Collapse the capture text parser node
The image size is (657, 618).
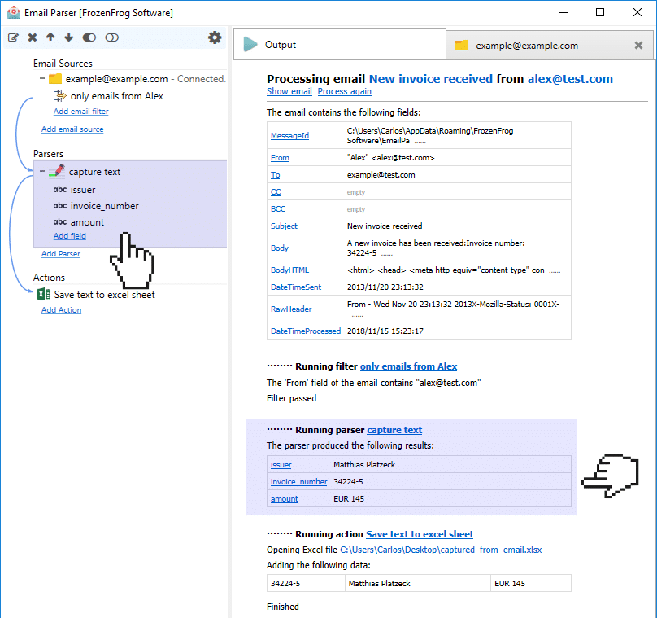point(42,171)
